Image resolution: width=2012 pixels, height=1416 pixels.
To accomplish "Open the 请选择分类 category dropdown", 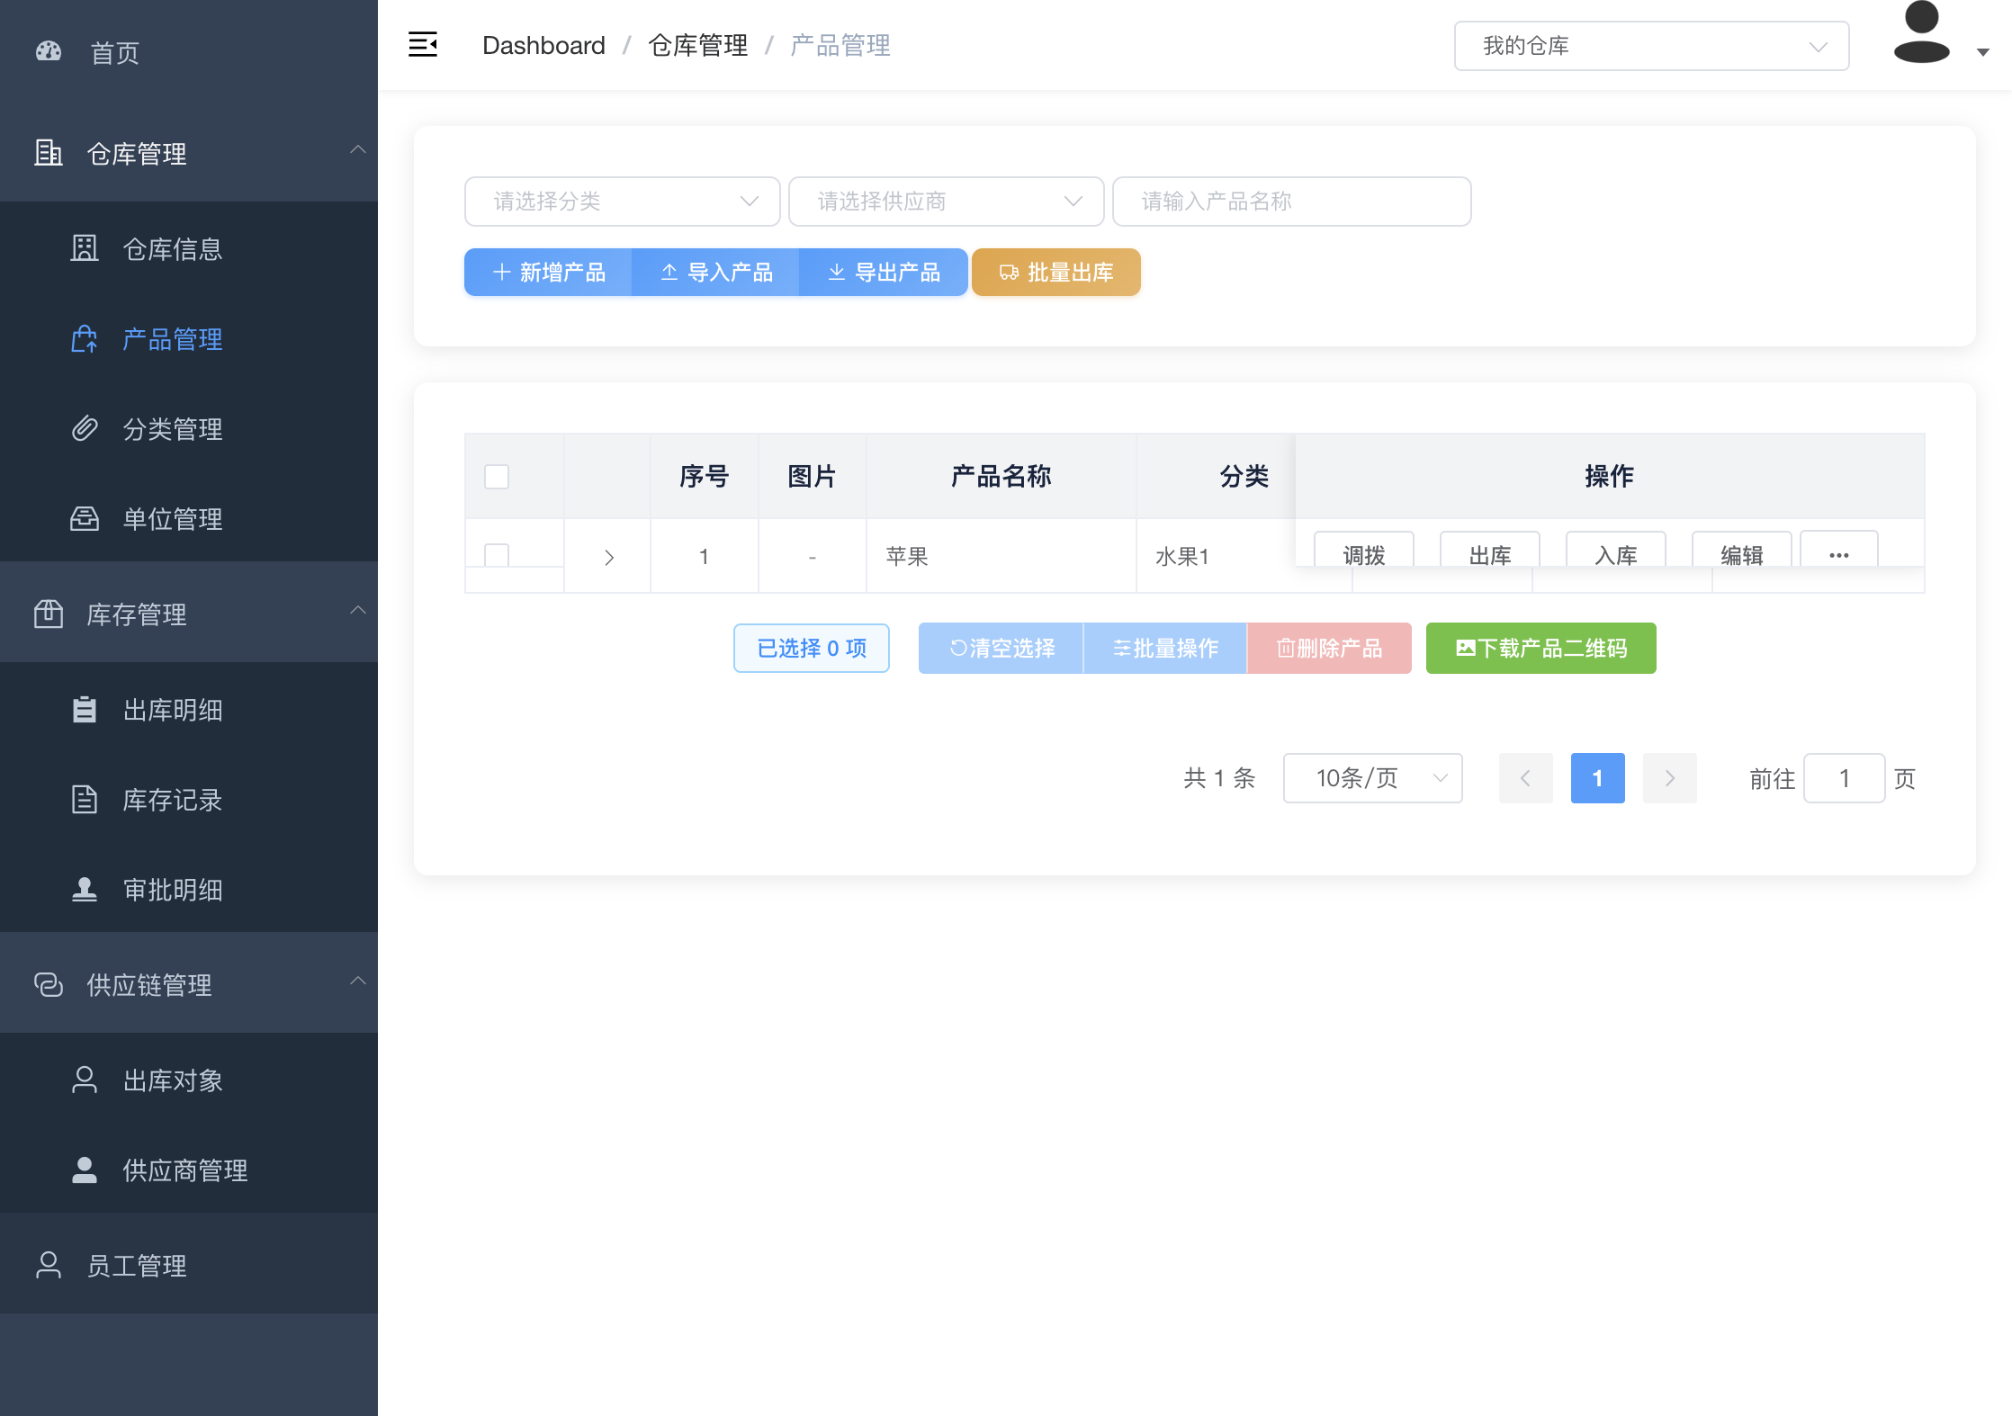I will click(x=622, y=202).
